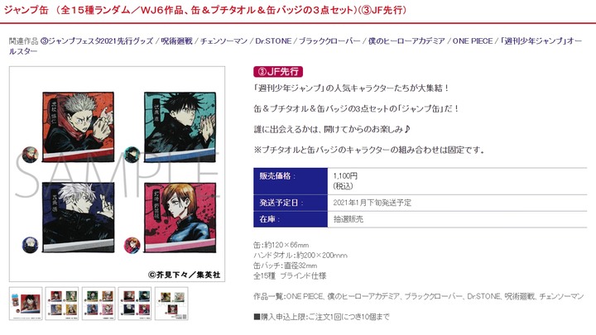
Task: Open the Dr.STONE related works link
Action: point(273,41)
